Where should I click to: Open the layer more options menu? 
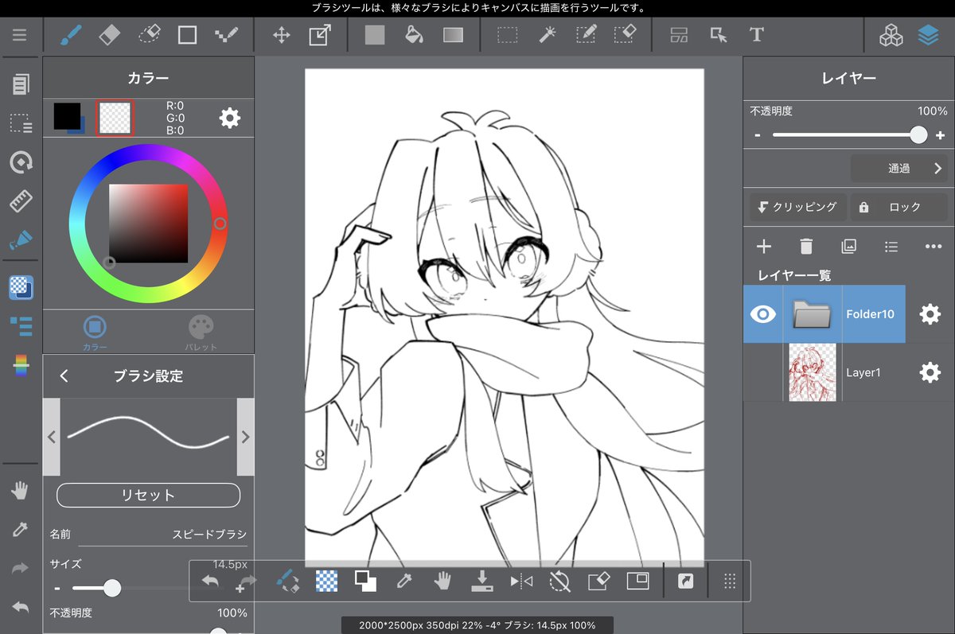click(934, 247)
